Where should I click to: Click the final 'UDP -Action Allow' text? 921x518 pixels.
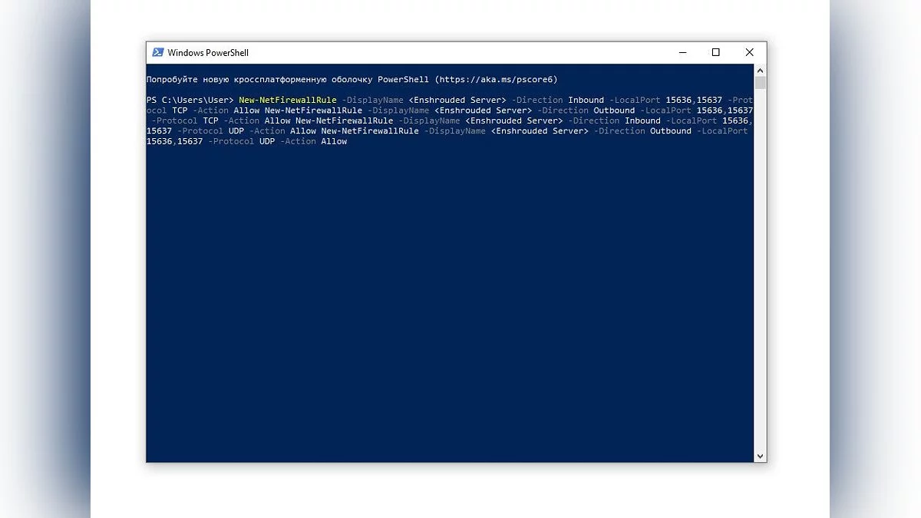pos(303,141)
